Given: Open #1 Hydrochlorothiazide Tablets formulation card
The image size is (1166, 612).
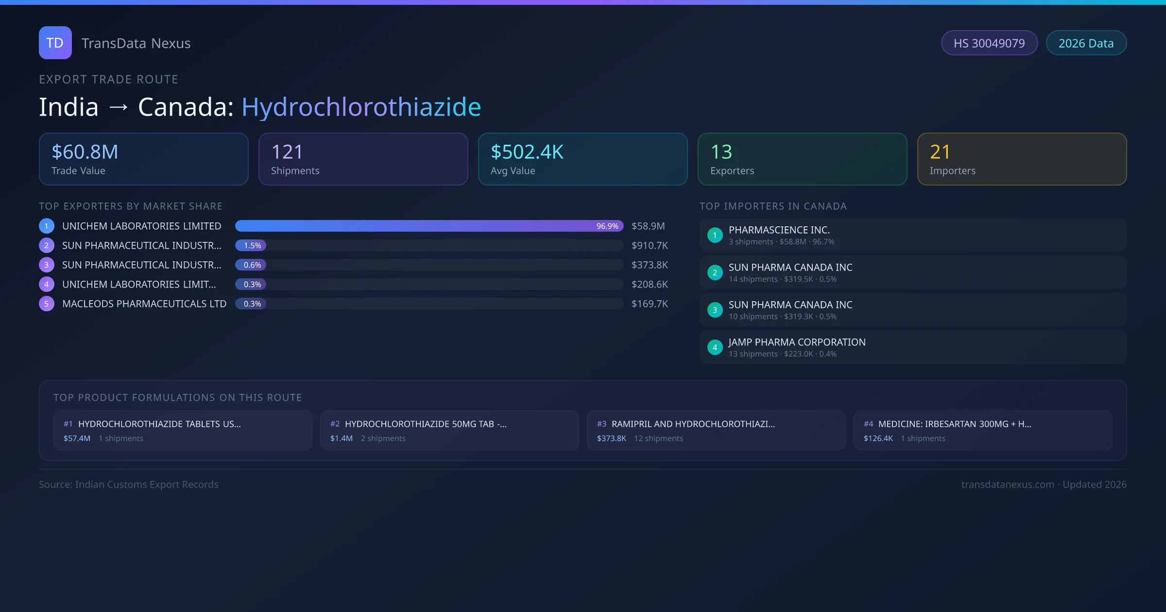Looking at the screenshot, I should coord(183,430).
